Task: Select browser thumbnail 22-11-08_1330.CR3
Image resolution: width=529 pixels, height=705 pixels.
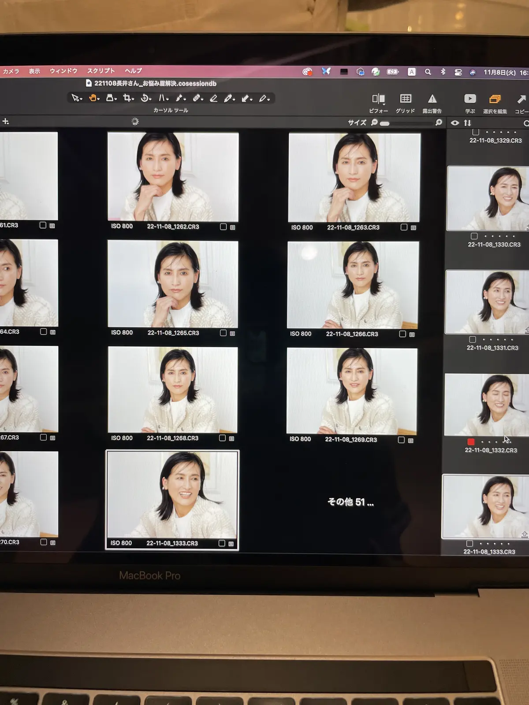Action: coord(488,198)
